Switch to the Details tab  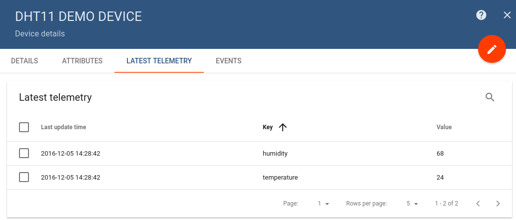point(24,61)
